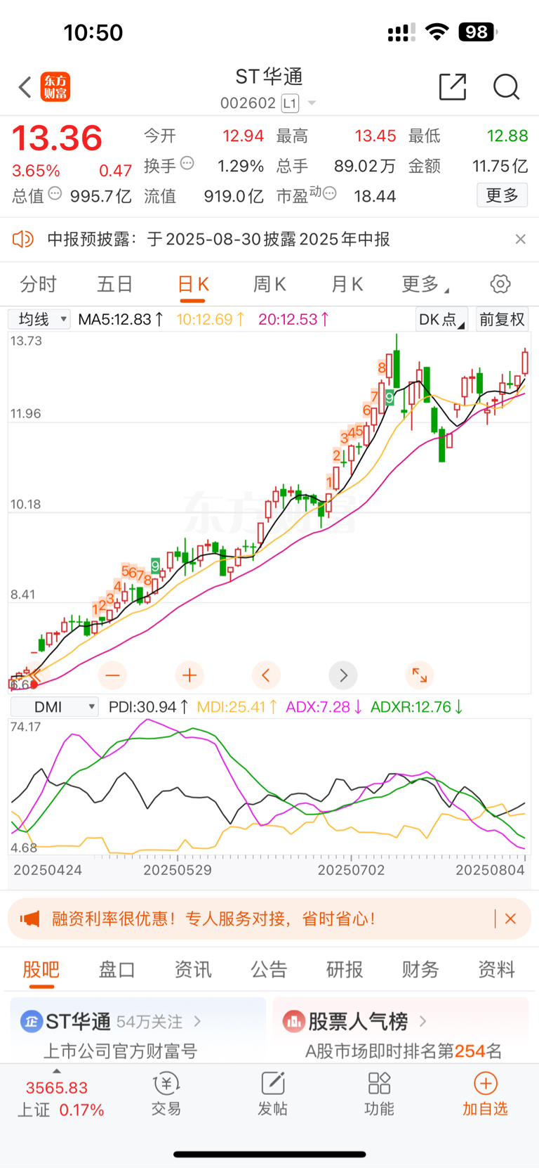539x1168 pixels.
Task: Tap the PDI:30.94 indicator value
Action: pyautogui.click(x=149, y=707)
